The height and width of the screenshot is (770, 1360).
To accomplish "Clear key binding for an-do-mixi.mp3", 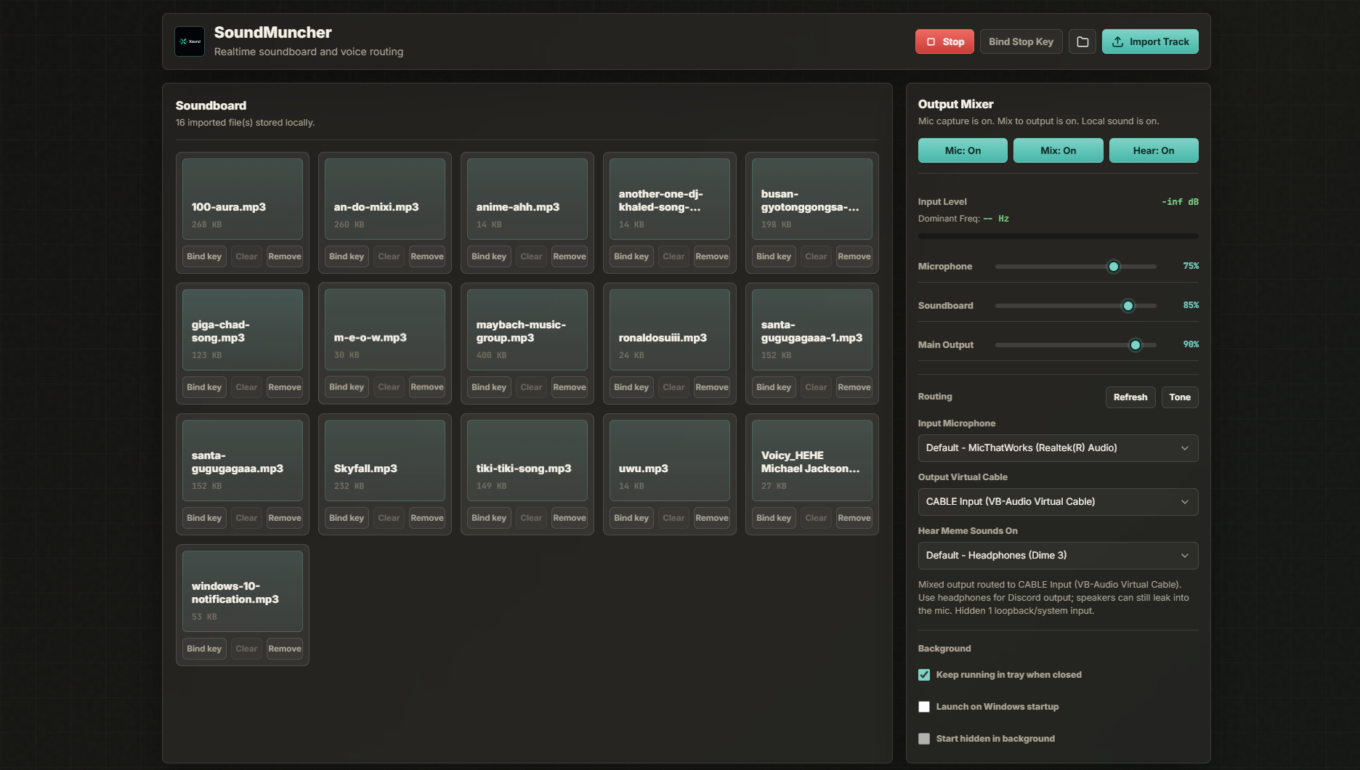I will (x=389, y=256).
